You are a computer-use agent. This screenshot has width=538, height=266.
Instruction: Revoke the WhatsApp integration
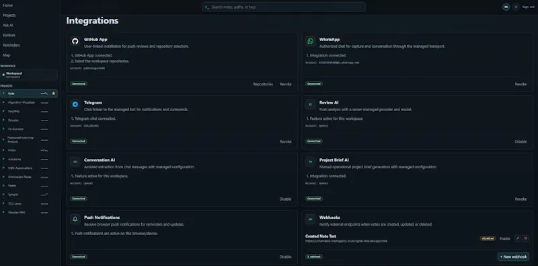click(521, 84)
